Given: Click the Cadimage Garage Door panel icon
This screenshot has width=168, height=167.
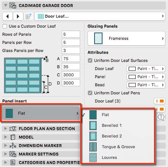Looking at the screenshot, I should click(13, 6).
